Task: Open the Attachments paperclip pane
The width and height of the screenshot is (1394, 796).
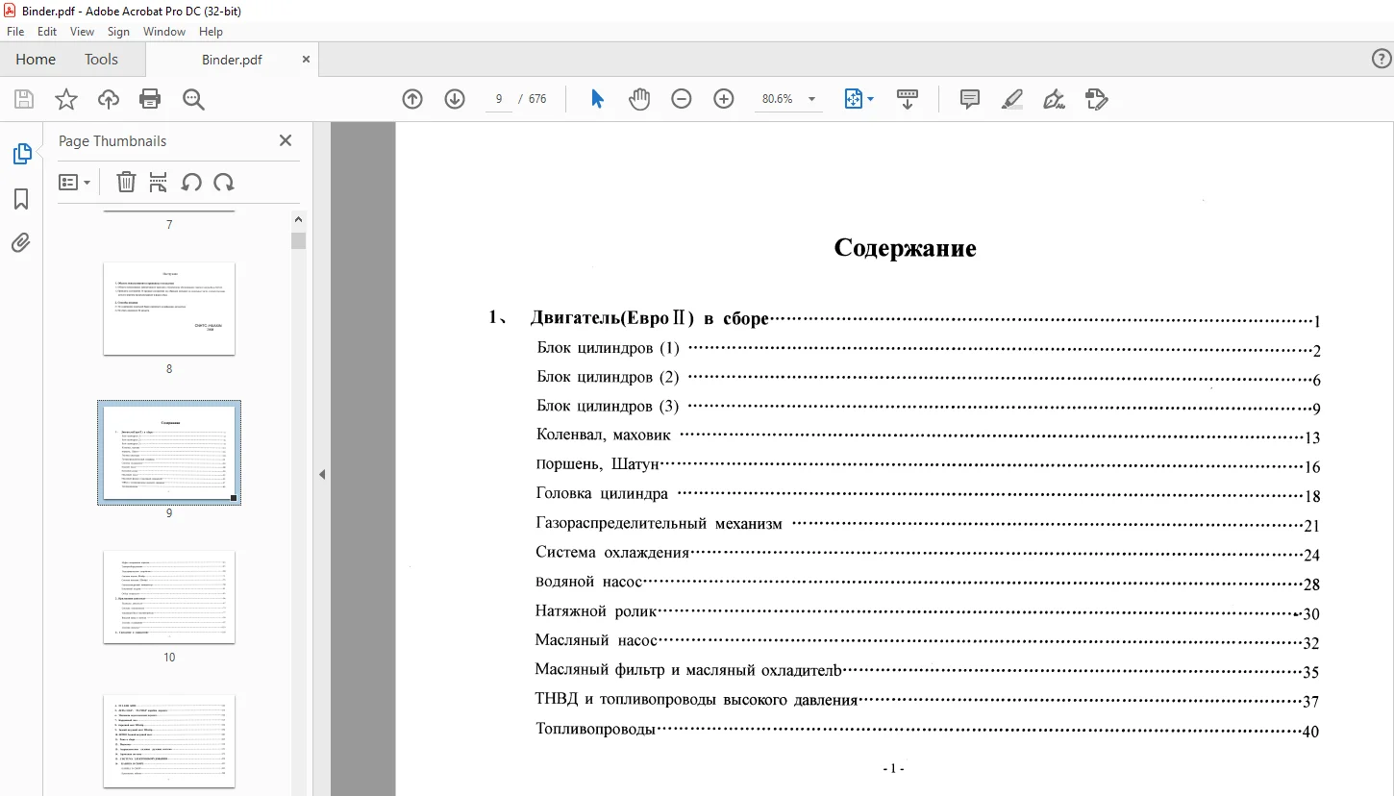Action: (x=21, y=243)
